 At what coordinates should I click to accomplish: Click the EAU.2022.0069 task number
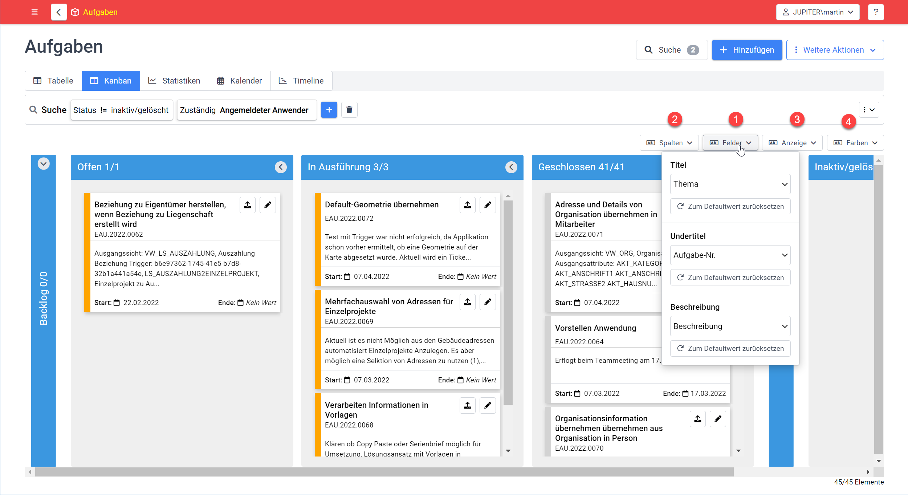pos(349,321)
